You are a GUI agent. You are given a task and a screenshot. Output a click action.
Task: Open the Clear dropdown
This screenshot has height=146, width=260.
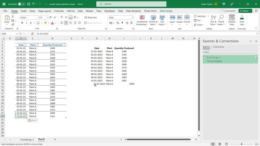click(x=199, y=25)
